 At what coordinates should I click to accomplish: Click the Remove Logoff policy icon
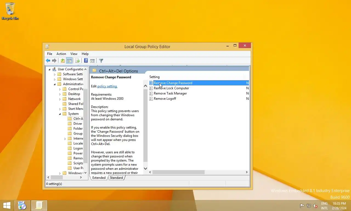(151, 99)
